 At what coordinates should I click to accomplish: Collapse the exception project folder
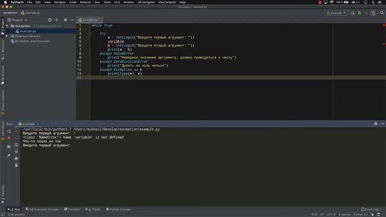tap(7, 26)
